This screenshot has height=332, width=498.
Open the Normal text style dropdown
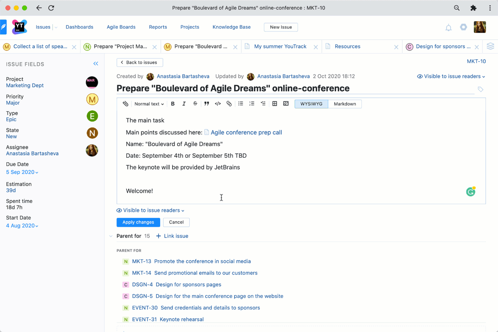(x=149, y=104)
